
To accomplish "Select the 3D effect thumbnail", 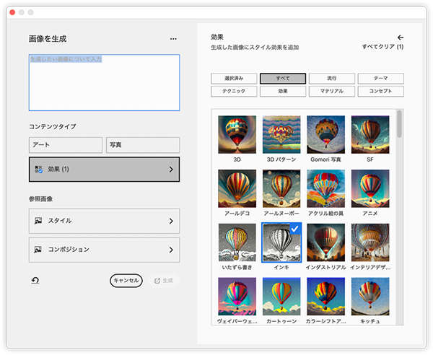I will (237, 134).
